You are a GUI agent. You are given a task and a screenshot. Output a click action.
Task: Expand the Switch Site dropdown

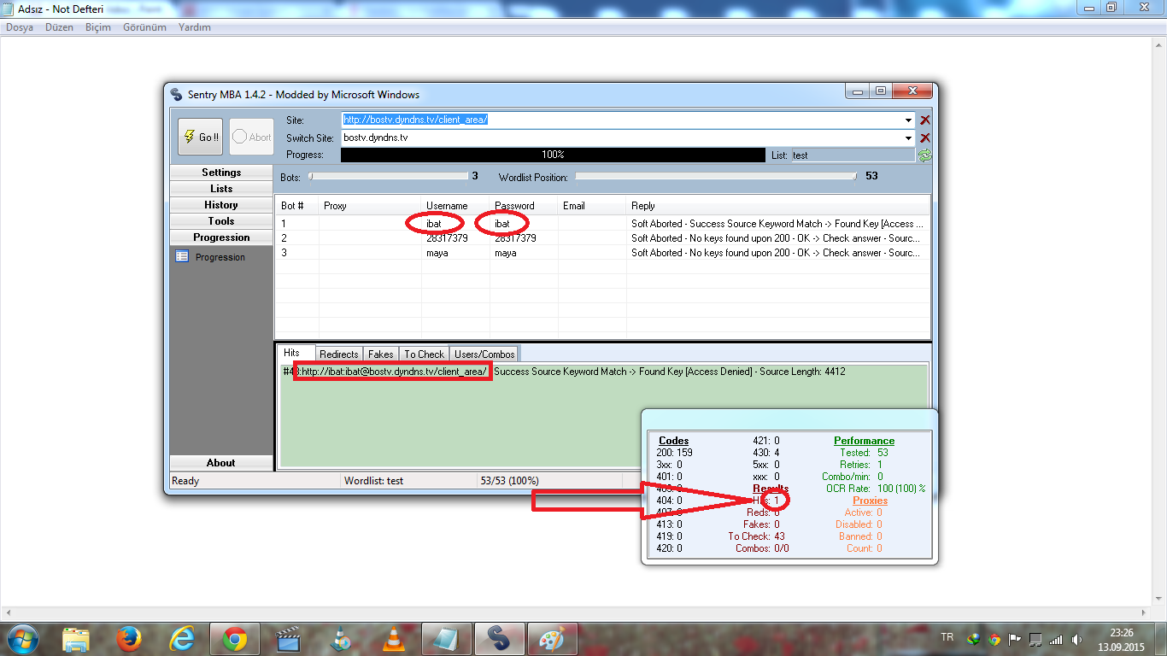point(908,138)
